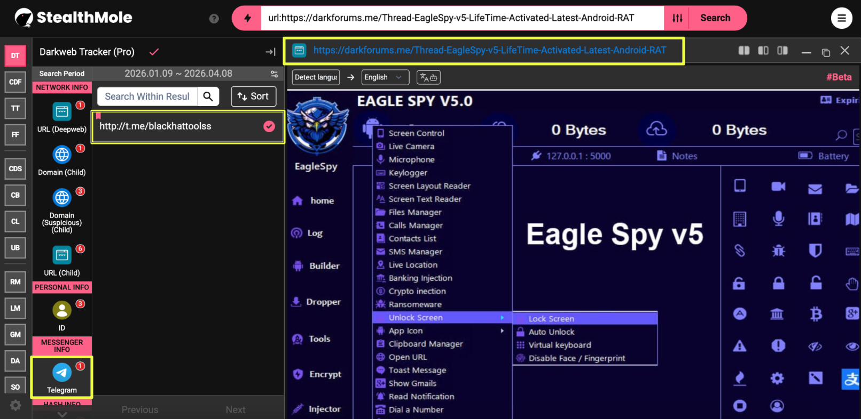The image size is (861, 419).
Task: Select the RM tab in left sidebar
Action: [x=15, y=282]
